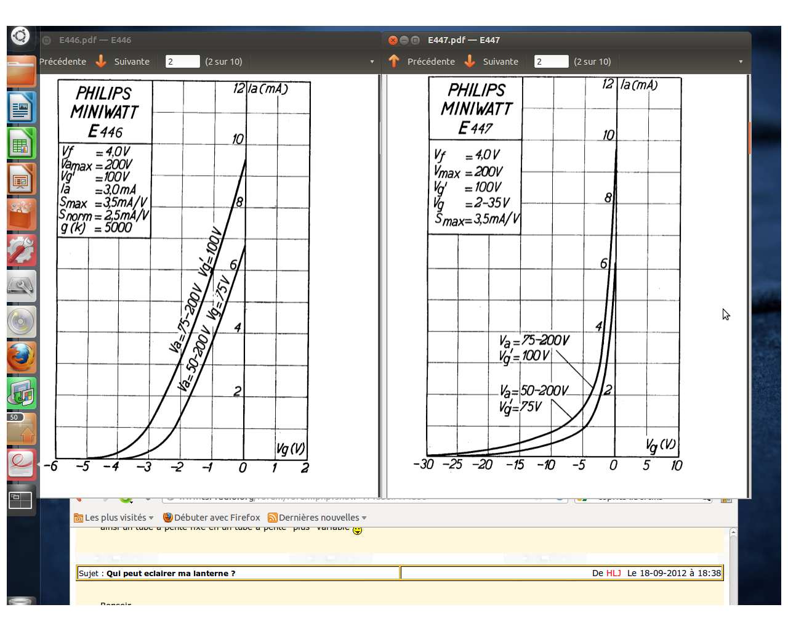The image size is (788, 631).
Task: Focus the Evince document viewer launcher icon
Action: click(22, 465)
